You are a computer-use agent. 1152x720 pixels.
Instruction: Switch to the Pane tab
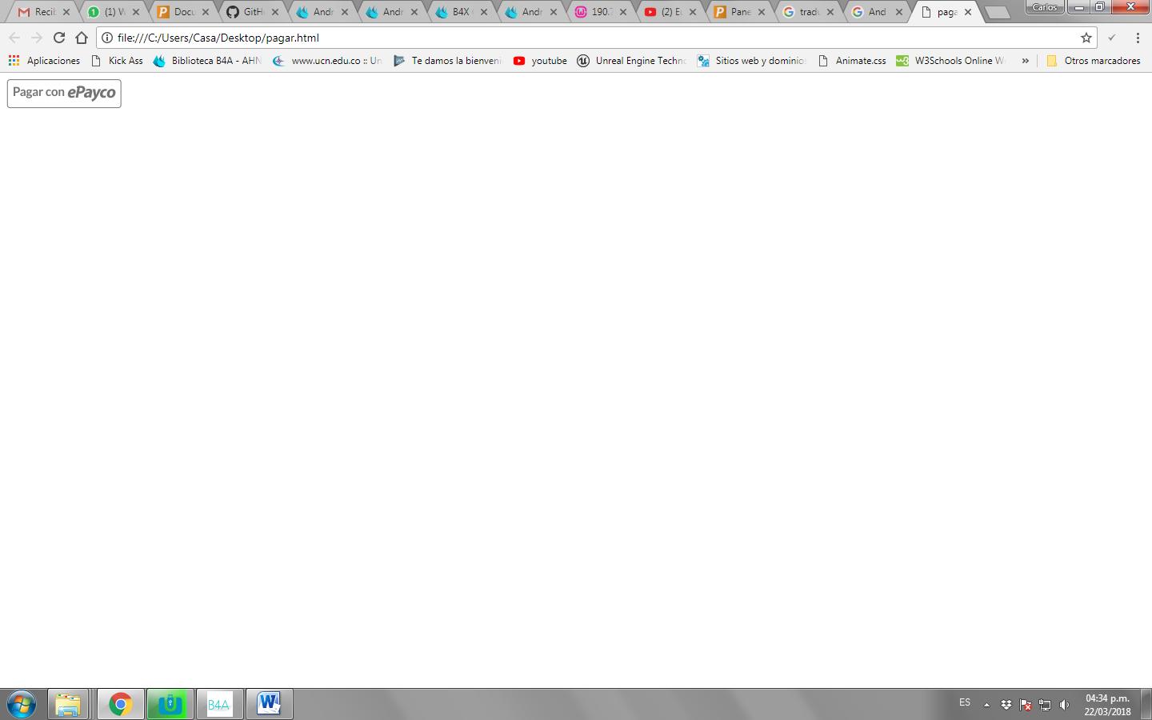click(740, 12)
